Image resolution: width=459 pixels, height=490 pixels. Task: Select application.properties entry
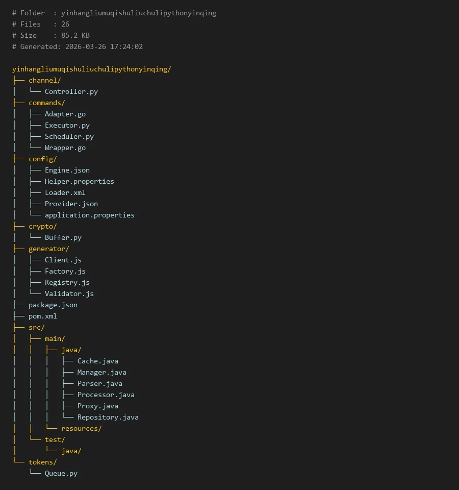[x=89, y=215]
